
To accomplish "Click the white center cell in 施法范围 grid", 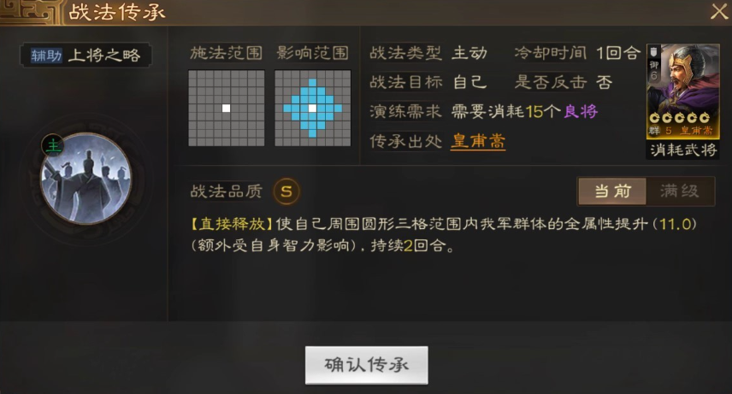I will pyautogui.click(x=226, y=109).
